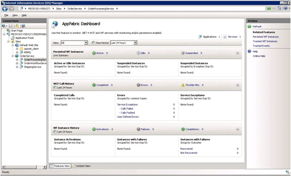Click the Connections pane horizontal scrollbar
This screenshot has width=291, height=176.
[x=24, y=167]
